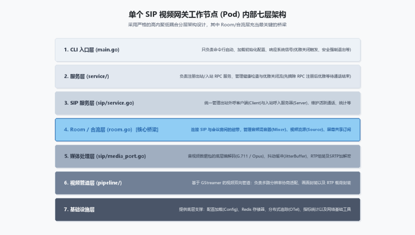
Task: Click the description '只负责命令行启动、加载初始化配置…'
Action: click(x=276, y=50)
